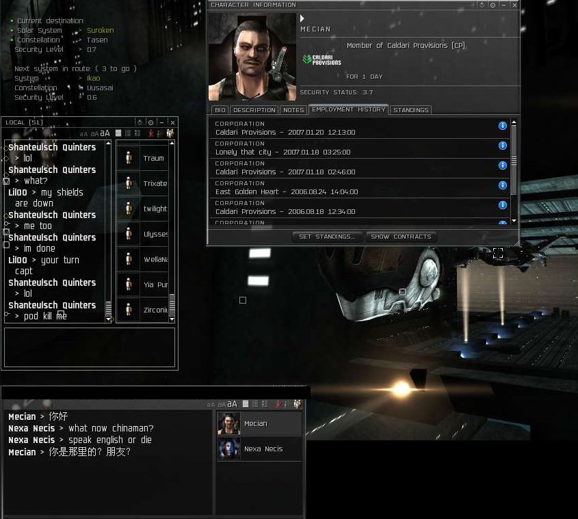The image size is (578, 519).
Task: Click the Local chat message input box
Action: coord(90,347)
